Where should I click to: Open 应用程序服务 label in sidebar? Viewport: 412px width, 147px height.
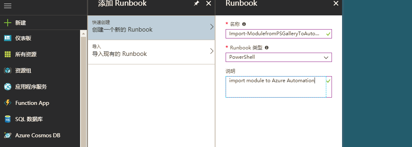pos(31,87)
